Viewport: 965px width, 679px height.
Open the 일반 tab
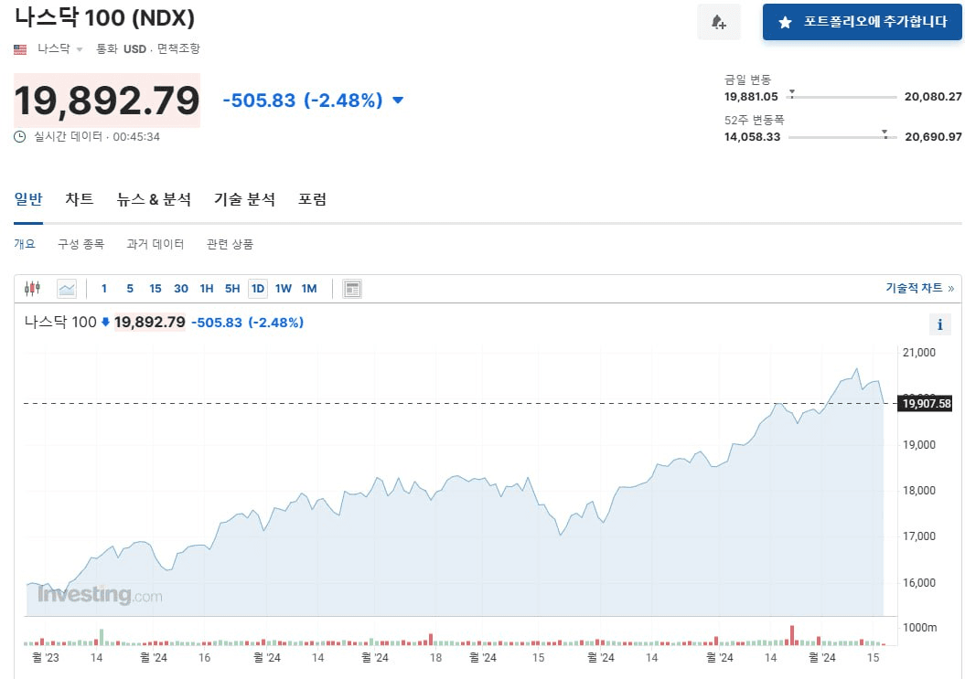point(28,199)
